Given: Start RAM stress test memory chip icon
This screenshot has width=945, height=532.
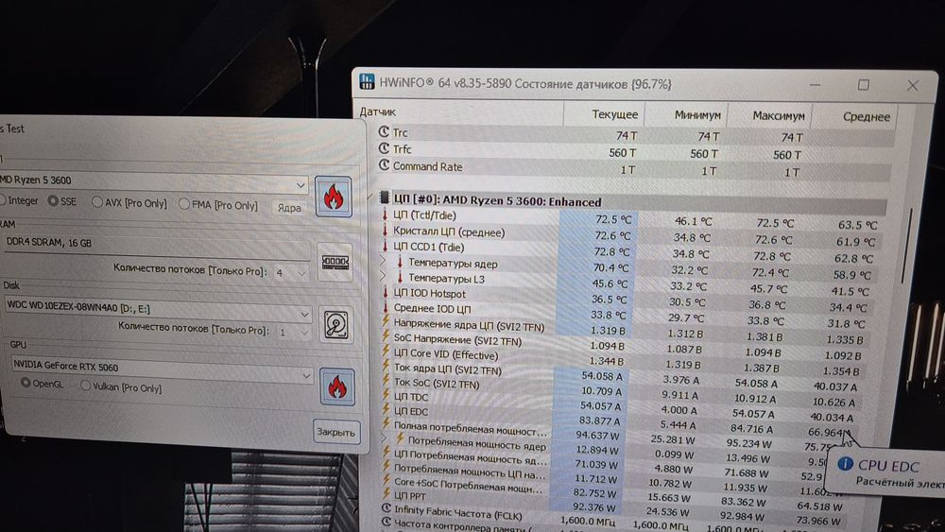Looking at the screenshot, I should click(335, 262).
